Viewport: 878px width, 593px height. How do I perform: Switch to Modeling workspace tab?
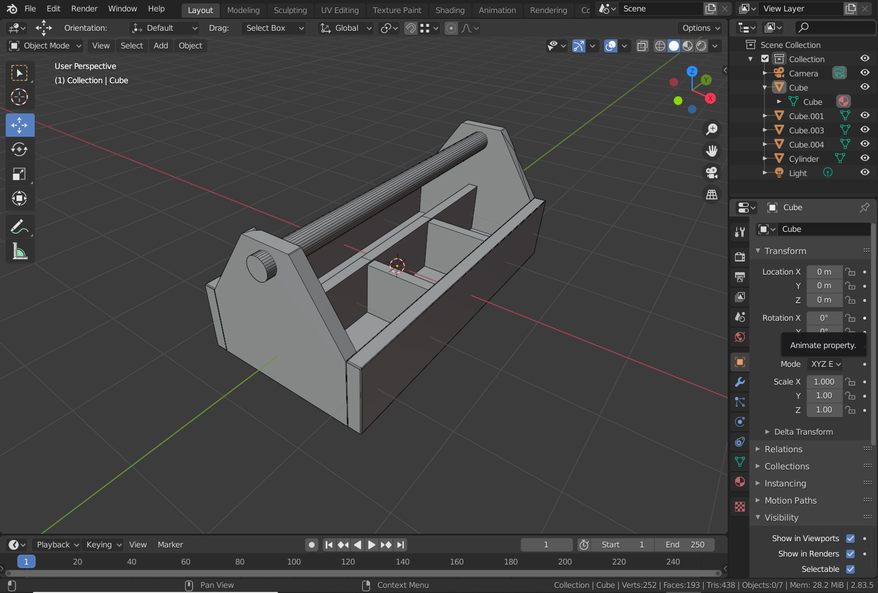[243, 10]
